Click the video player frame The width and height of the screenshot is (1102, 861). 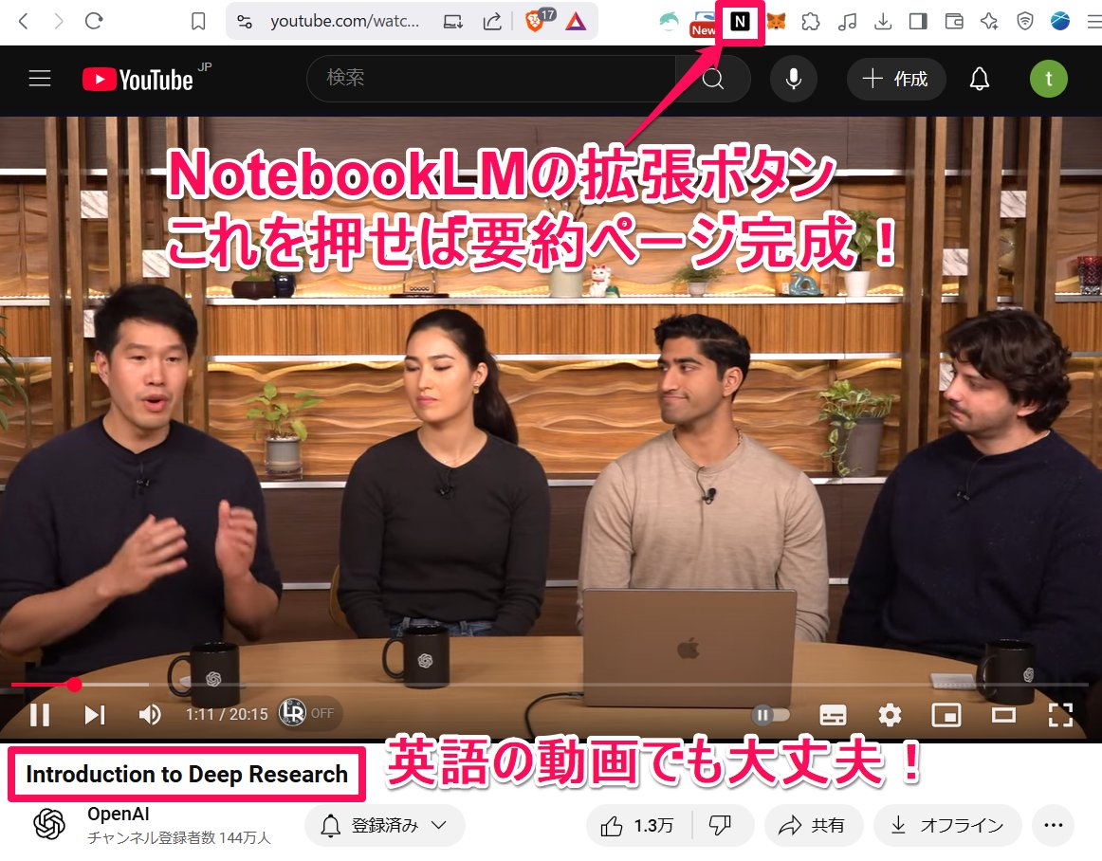pyautogui.click(x=551, y=429)
